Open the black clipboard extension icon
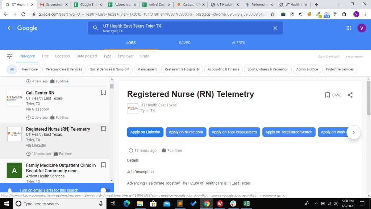This screenshot has width=371, height=209. click(344, 14)
